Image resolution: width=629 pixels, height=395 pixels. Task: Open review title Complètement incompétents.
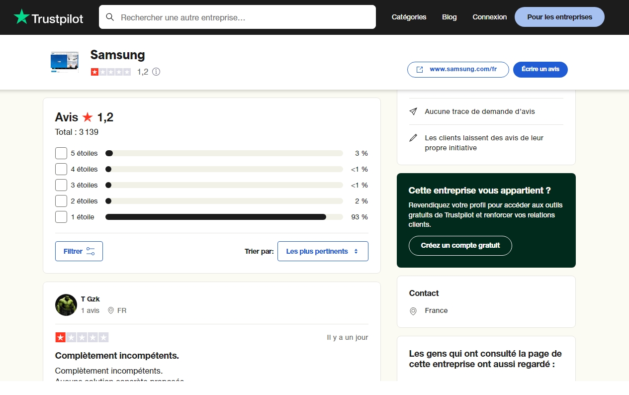coord(117,356)
